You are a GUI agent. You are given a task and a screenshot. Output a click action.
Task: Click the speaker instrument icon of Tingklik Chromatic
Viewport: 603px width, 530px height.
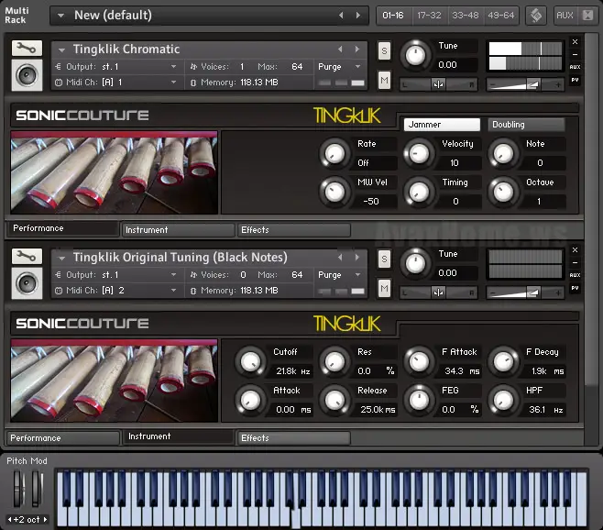pyautogui.click(x=27, y=75)
